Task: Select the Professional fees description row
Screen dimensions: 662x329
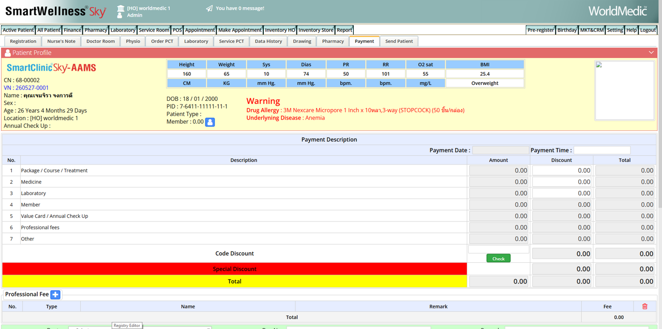Action: pyautogui.click(x=244, y=227)
